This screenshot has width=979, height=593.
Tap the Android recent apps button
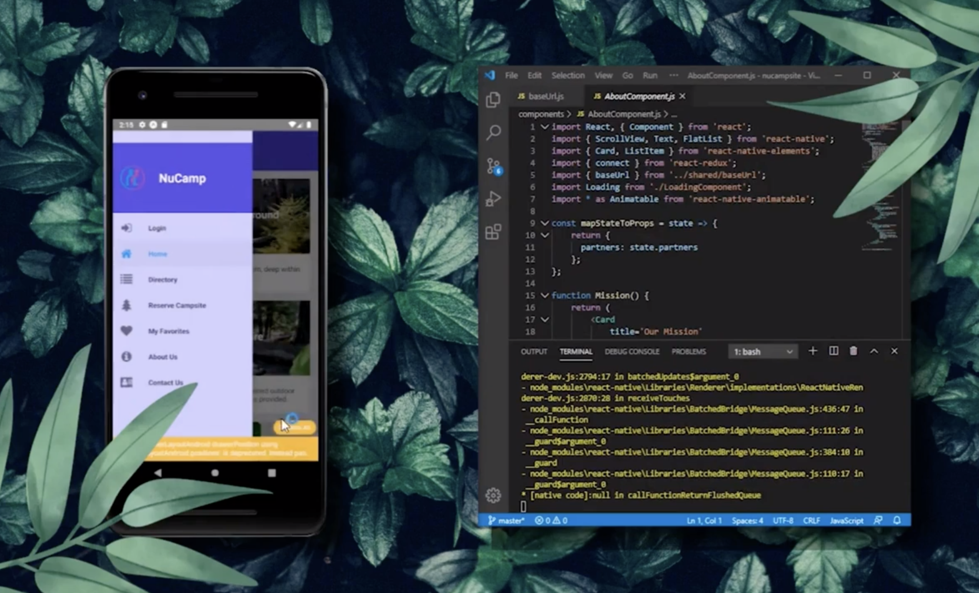[x=272, y=472]
